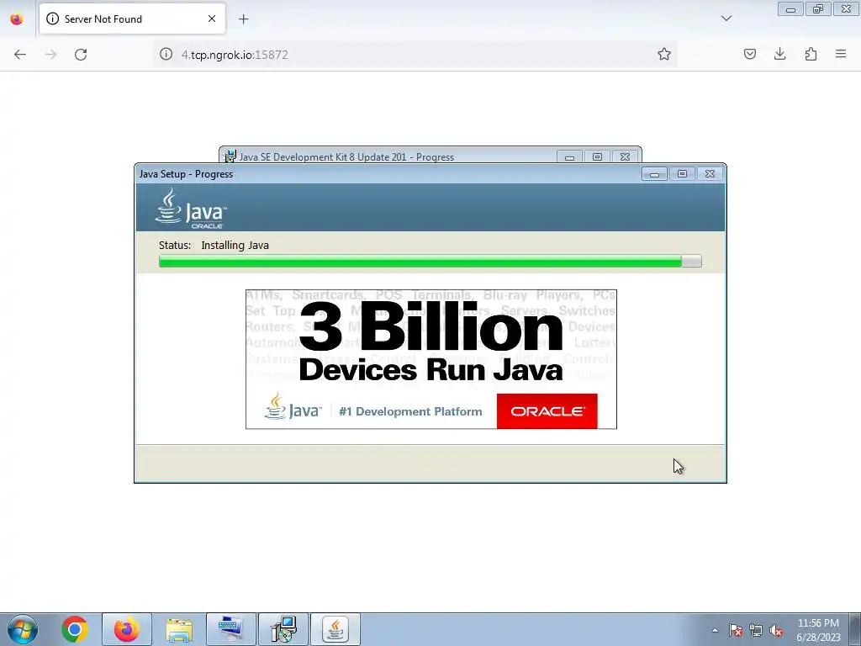This screenshot has height=646, width=861.
Task: Minimize the JDK 8 Update 201 window
Action: pos(569,157)
